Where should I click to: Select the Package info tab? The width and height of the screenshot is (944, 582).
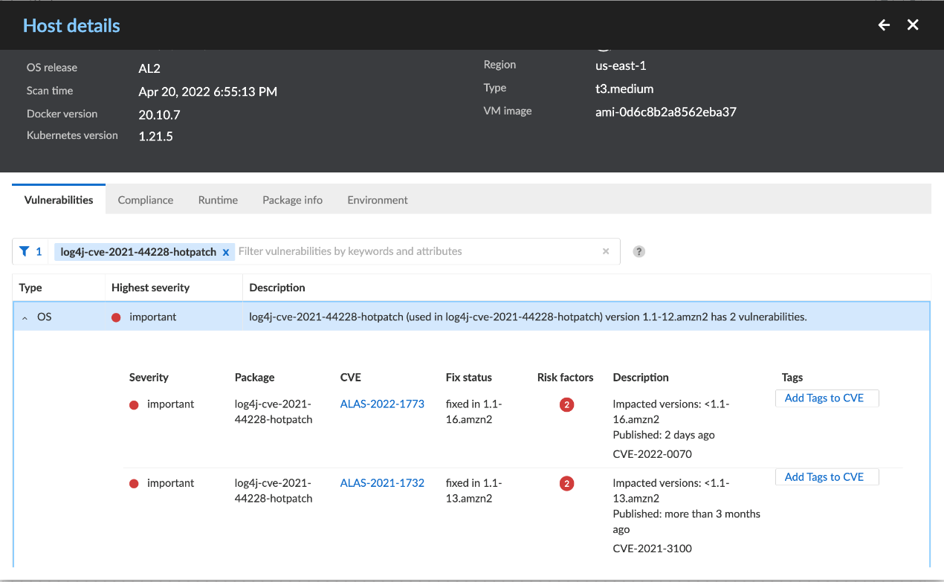coord(292,200)
